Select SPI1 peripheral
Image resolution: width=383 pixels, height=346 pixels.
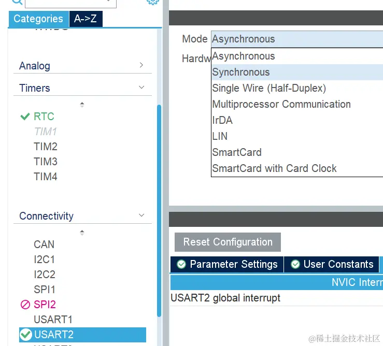45,290
